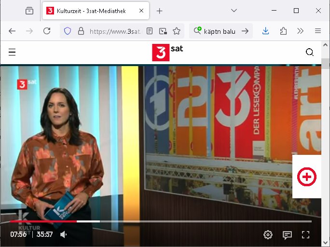Open a new browser tab
This screenshot has height=247, width=330.
pyautogui.click(x=160, y=11)
